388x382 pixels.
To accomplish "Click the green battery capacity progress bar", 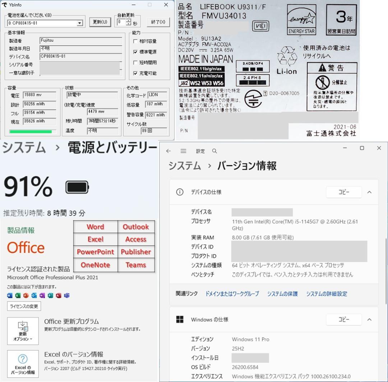I will click(33, 131).
